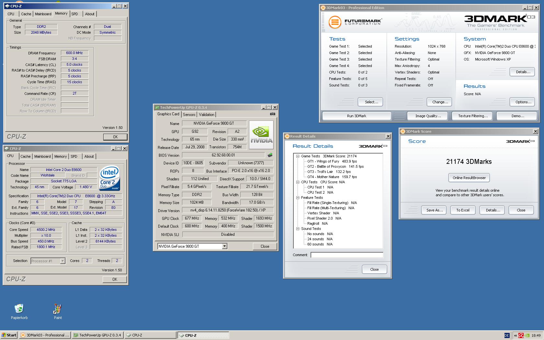Select Pixel Shader 2.0 result row
Viewport: 544px width, 340px height.
pos(324,218)
